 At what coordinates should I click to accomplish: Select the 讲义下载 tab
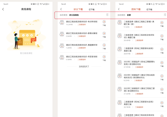78,9
